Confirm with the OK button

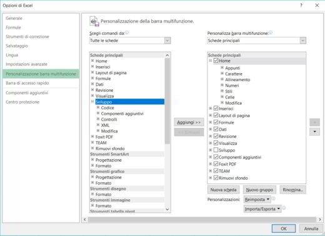point(284,229)
